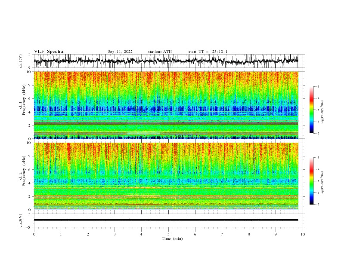341x263 pixels.
Task: Click the "-5" tick on ch.2 colorbar
Action: (x=317, y=181)
